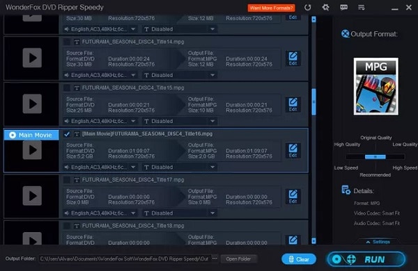Edit the Title17 video
This screenshot has width=418, height=271.
[293, 197]
